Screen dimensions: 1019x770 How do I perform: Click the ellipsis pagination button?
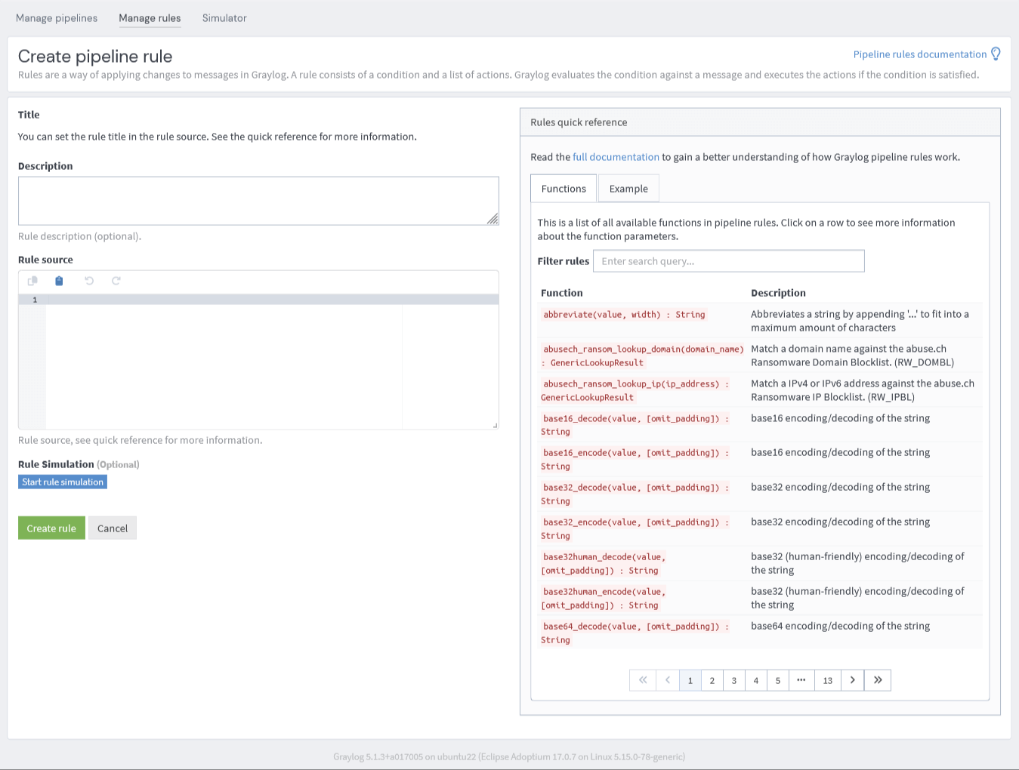click(x=801, y=680)
